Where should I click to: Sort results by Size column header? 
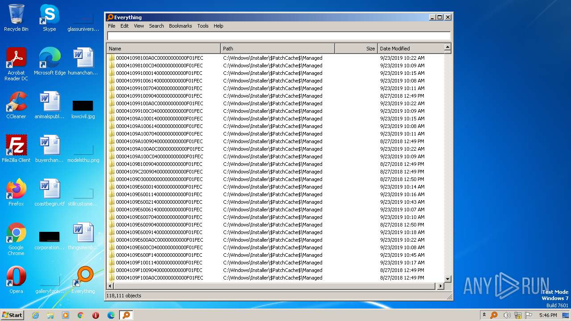point(356,49)
